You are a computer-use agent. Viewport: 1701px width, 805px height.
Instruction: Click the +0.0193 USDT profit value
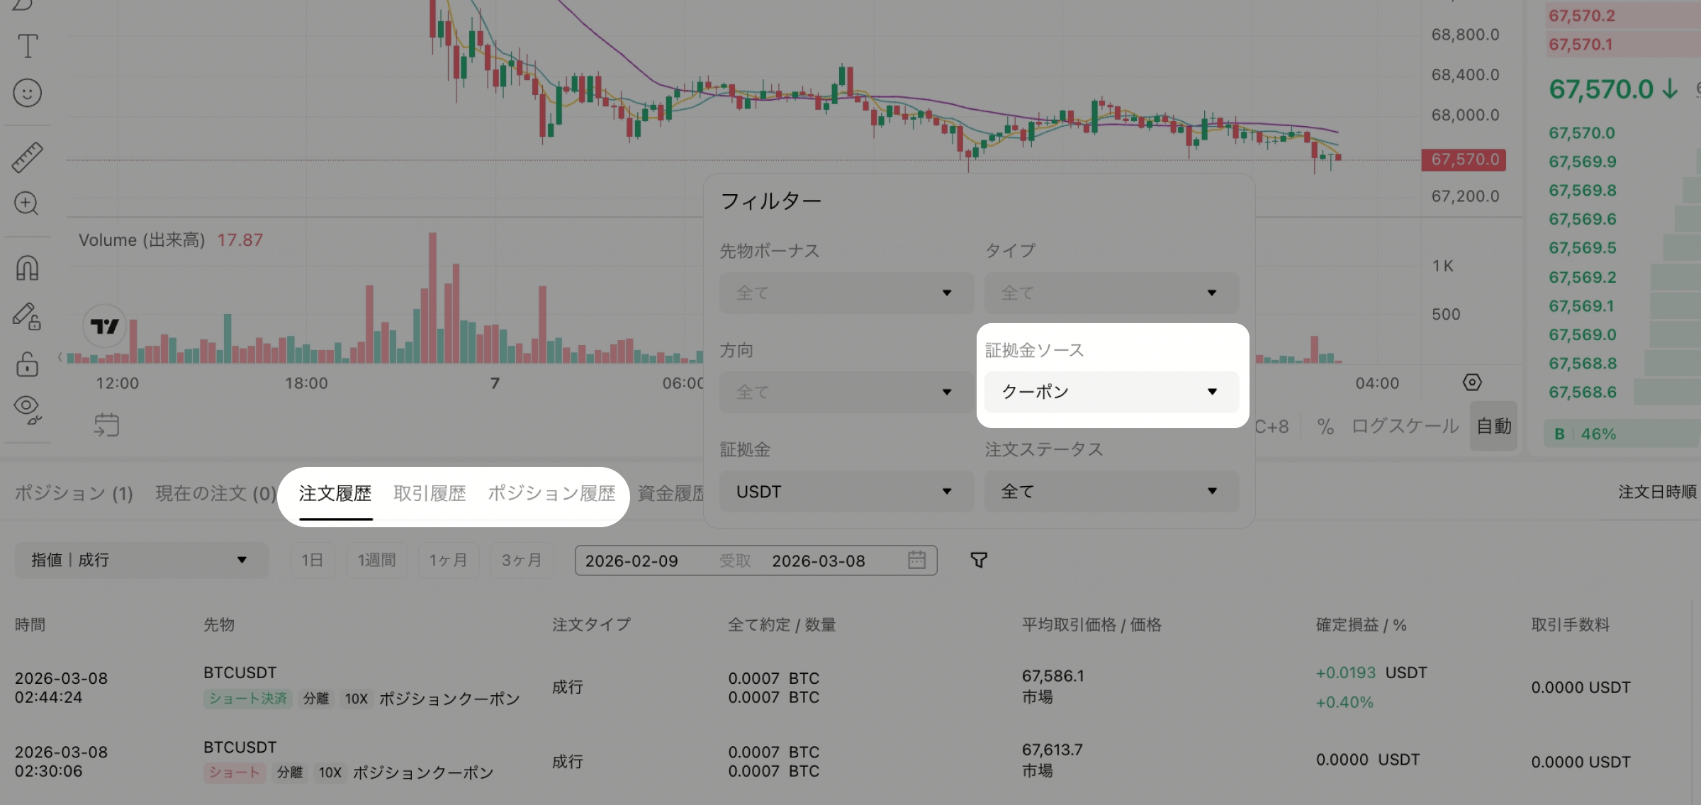(x=1371, y=672)
